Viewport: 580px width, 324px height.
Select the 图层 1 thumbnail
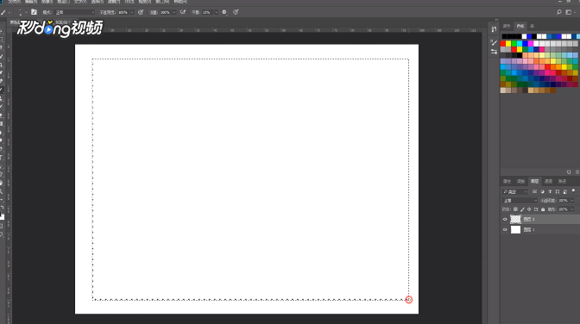[x=515, y=229]
